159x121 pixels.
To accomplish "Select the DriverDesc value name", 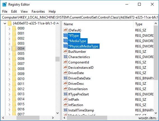I will (x=76, y=84).
